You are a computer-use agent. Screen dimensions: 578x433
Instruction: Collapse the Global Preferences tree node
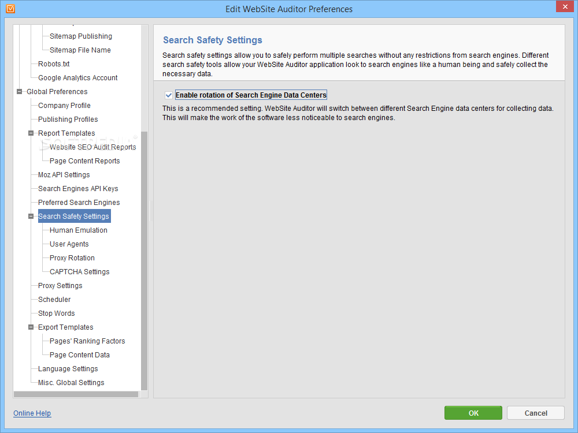pyautogui.click(x=20, y=92)
